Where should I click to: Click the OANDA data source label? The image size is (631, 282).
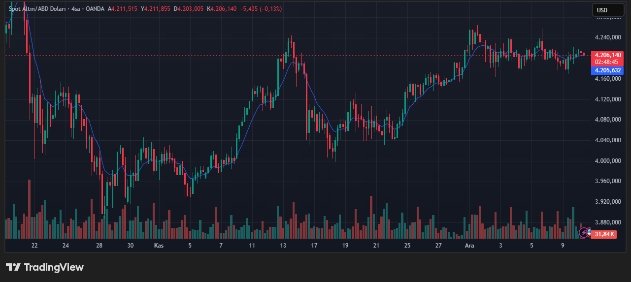coord(95,9)
